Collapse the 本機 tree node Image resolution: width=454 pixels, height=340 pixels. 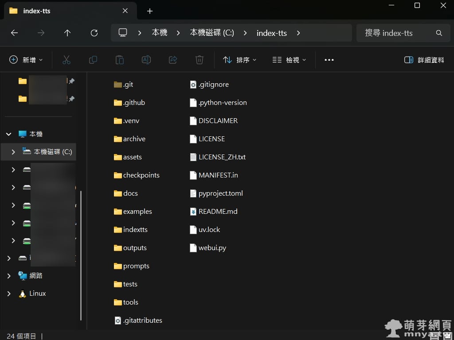[9, 134]
